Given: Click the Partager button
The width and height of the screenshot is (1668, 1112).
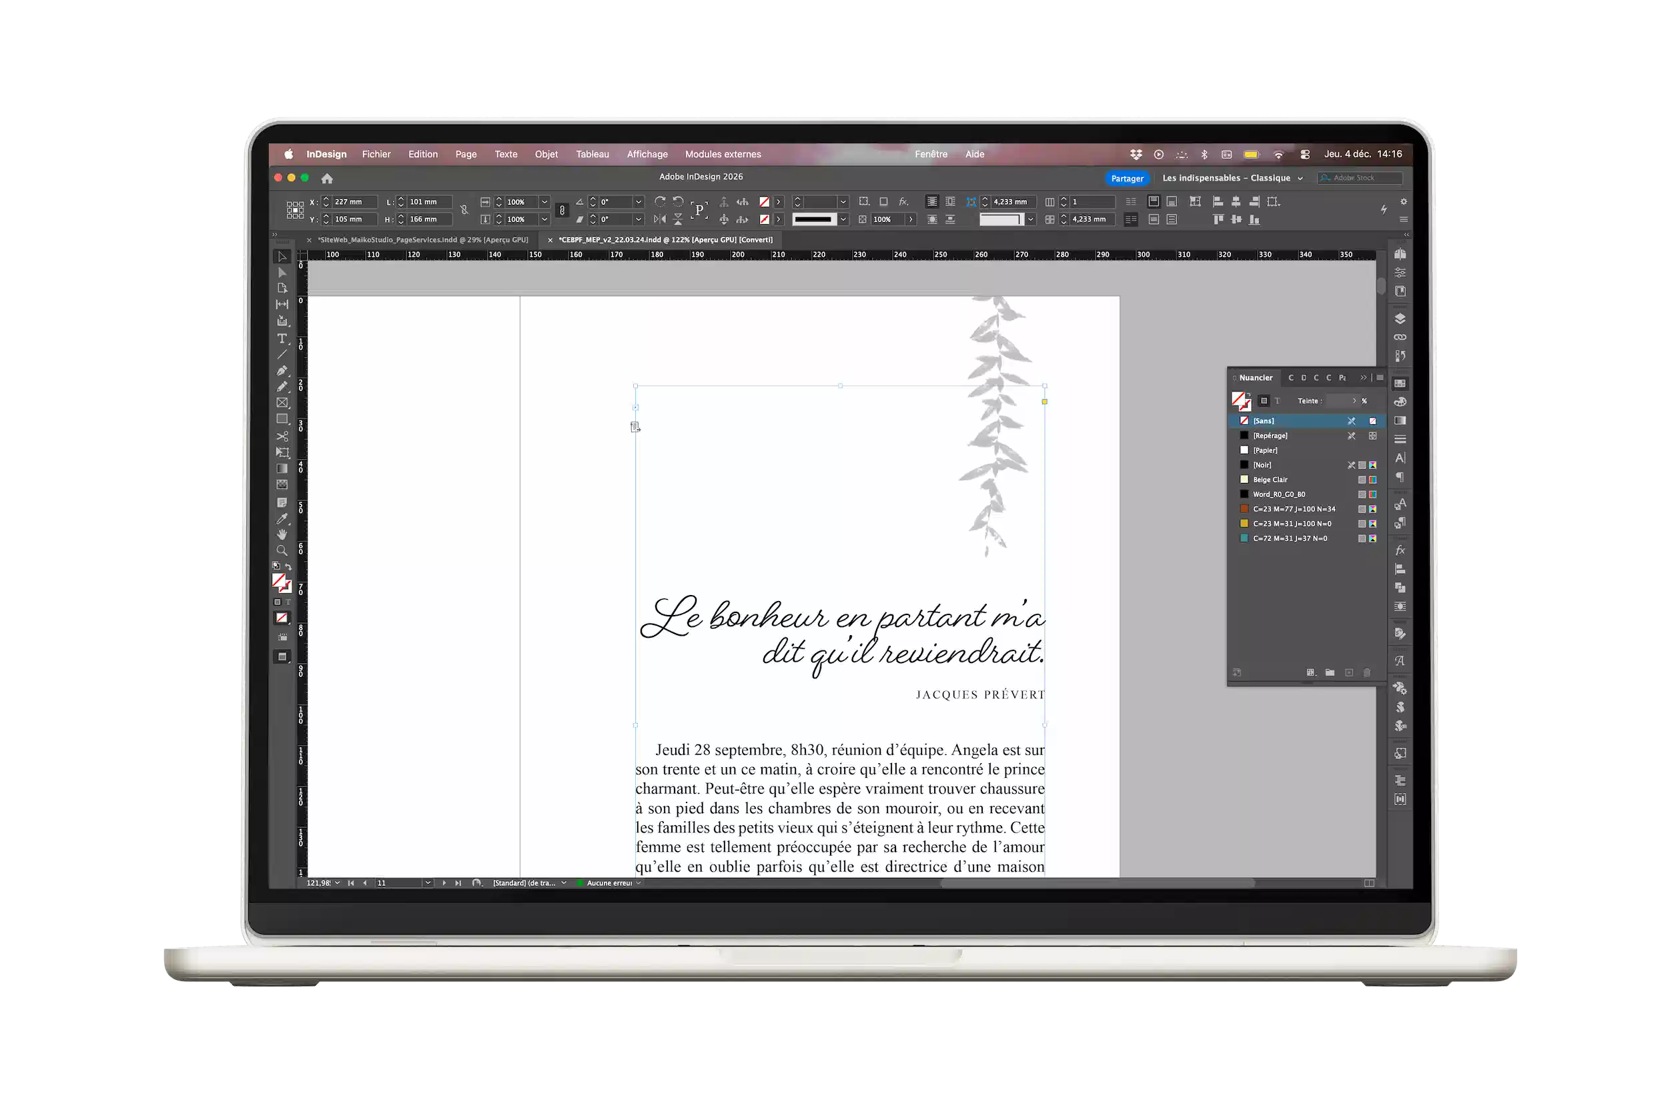Looking at the screenshot, I should coord(1127,178).
